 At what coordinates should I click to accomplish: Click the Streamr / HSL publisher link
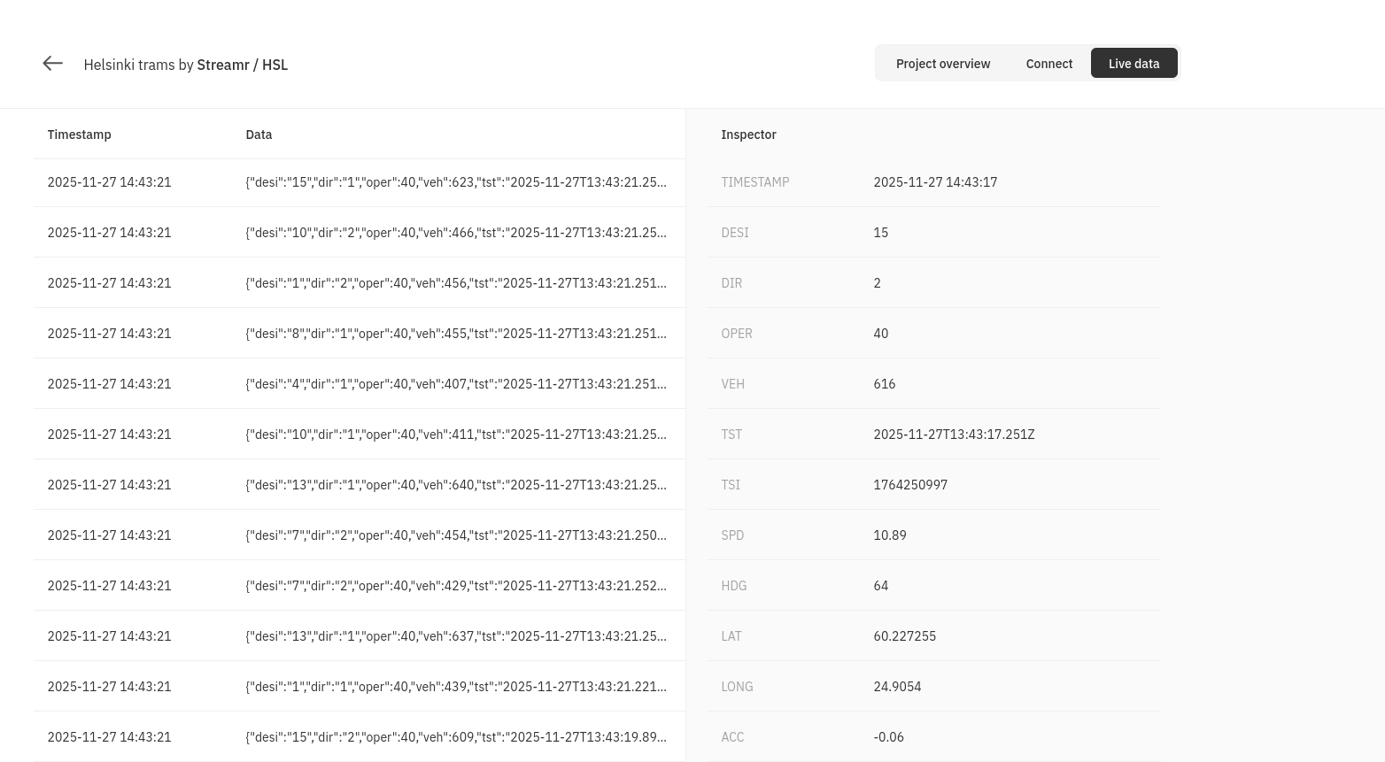point(242,65)
